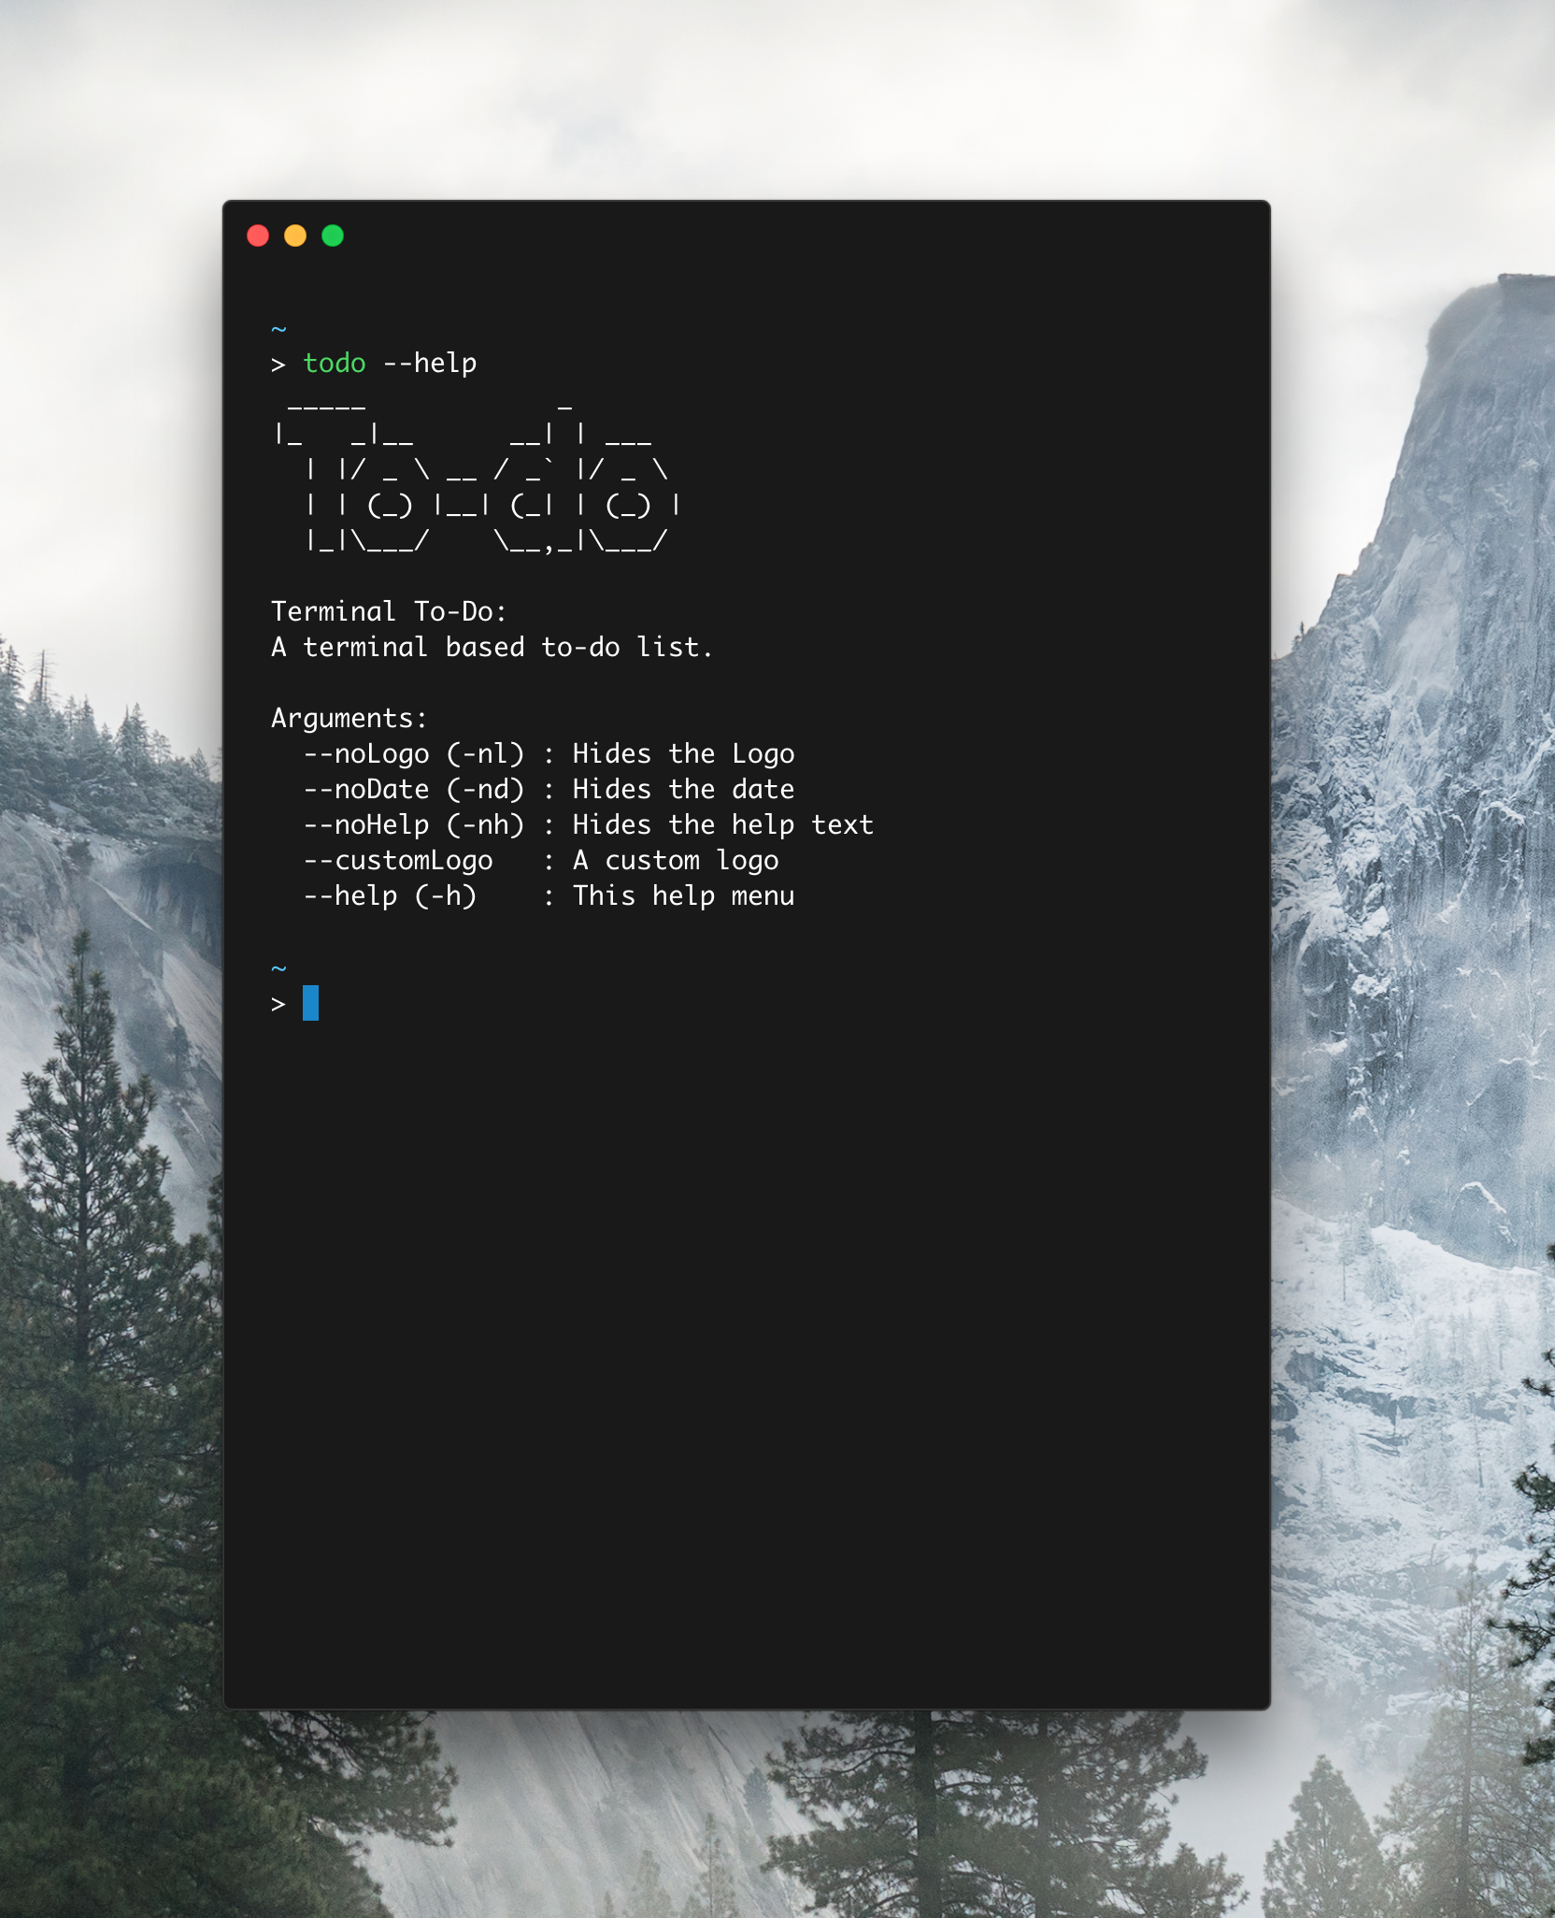The width and height of the screenshot is (1555, 1918).
Task: Click the 'Hides the help text' description
Action: tap(723, 824)
